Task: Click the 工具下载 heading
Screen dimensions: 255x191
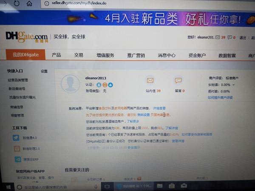Action: point(20,128)
